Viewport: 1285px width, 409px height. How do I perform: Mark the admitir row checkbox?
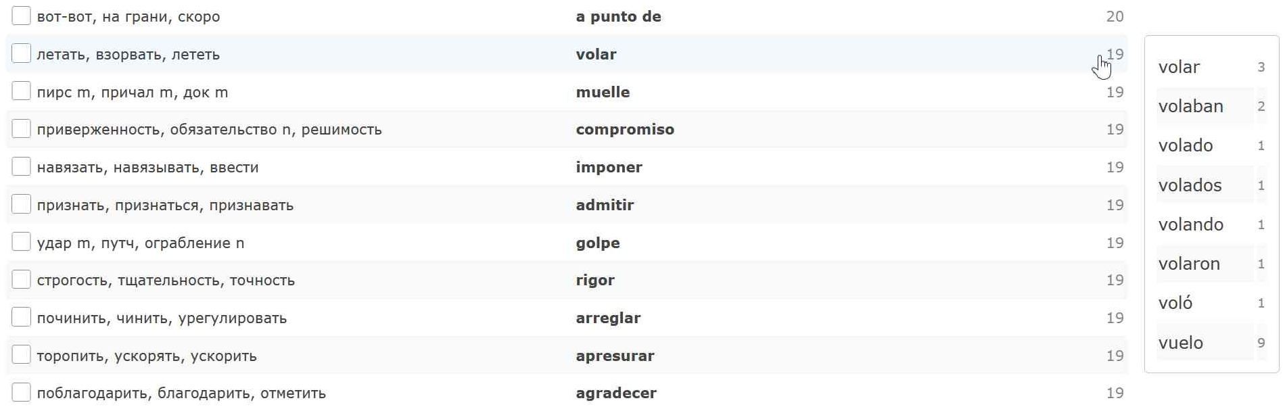click(21, 204)
